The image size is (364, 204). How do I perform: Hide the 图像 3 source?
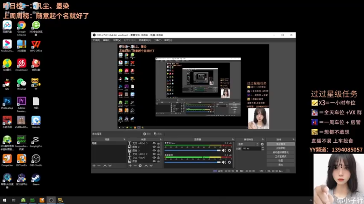(x=154, y=151)
